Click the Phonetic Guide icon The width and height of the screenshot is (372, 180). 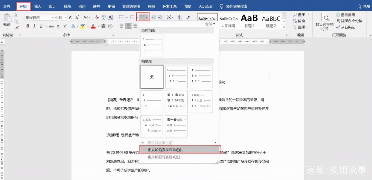[x=104, y=17]
